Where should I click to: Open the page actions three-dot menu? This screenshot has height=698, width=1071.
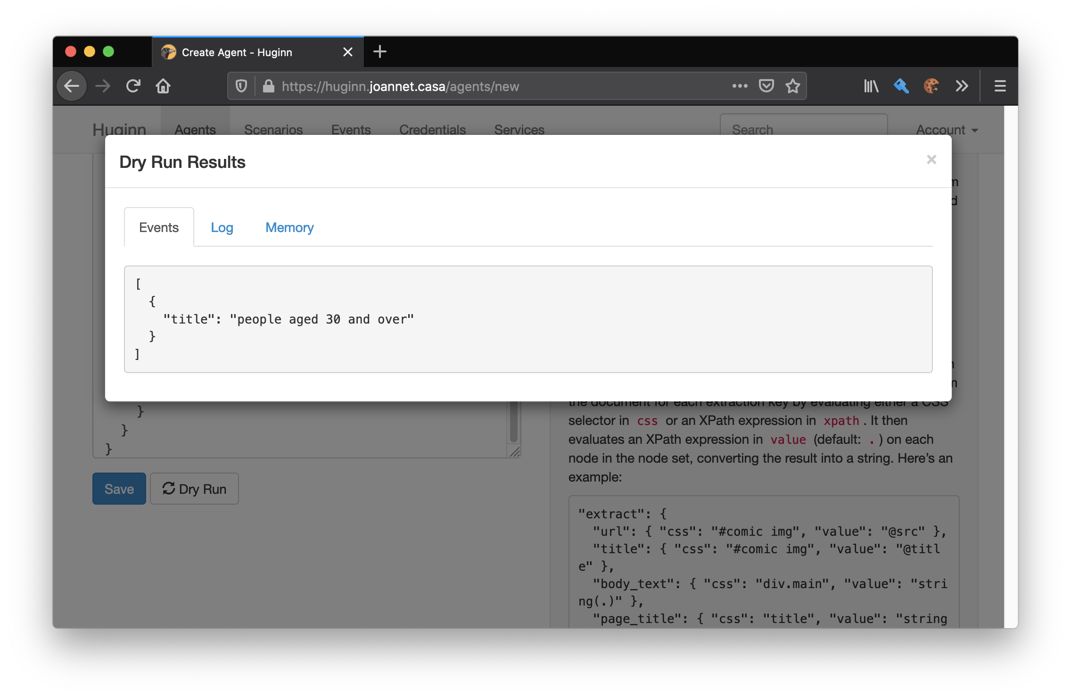click(x=740, y=86)
